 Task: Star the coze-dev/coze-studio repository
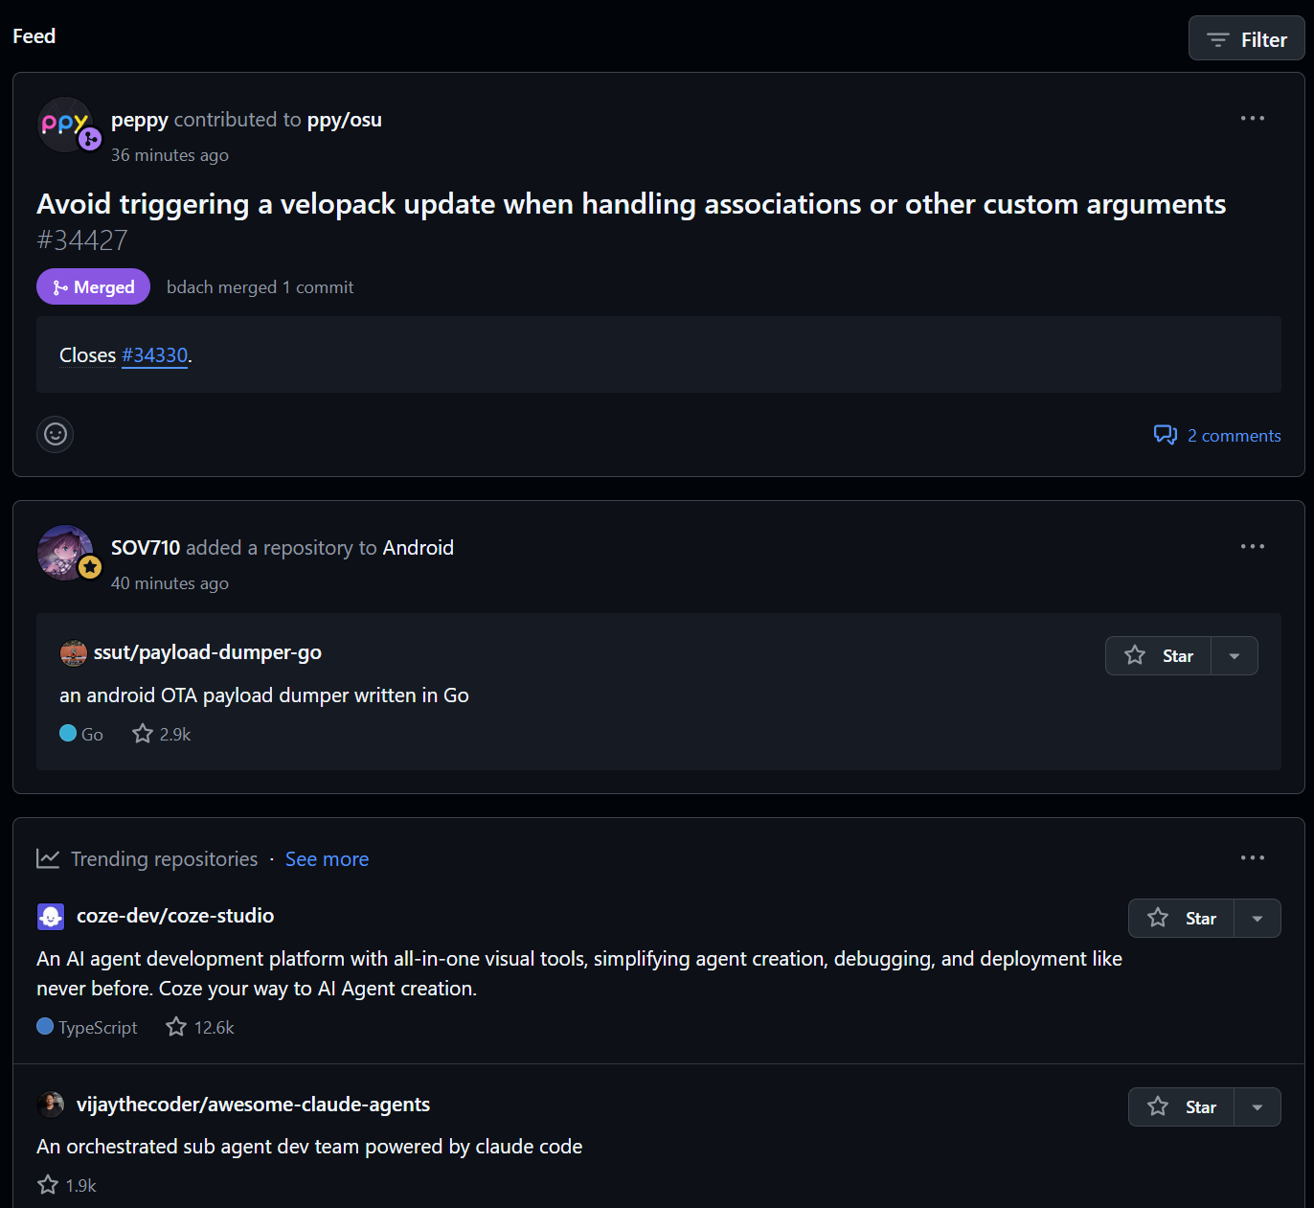[1181, 918]
